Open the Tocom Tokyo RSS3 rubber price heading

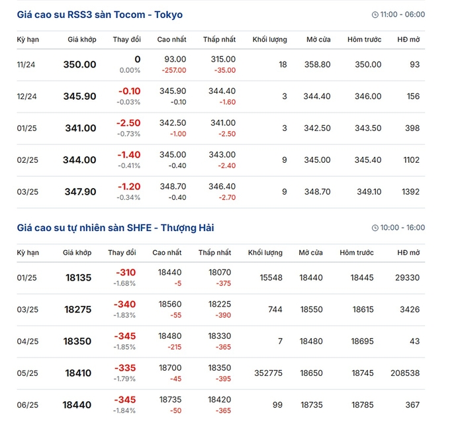click(99, 15)
